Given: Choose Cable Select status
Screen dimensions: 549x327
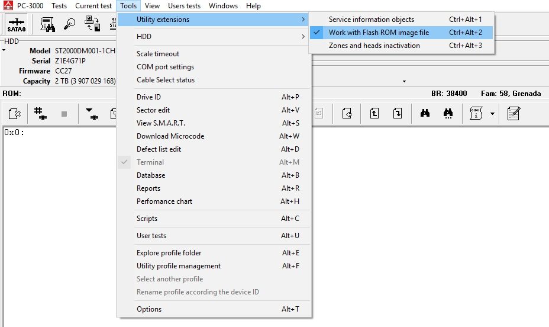Looking at the screenshot, I should point(214,80).
